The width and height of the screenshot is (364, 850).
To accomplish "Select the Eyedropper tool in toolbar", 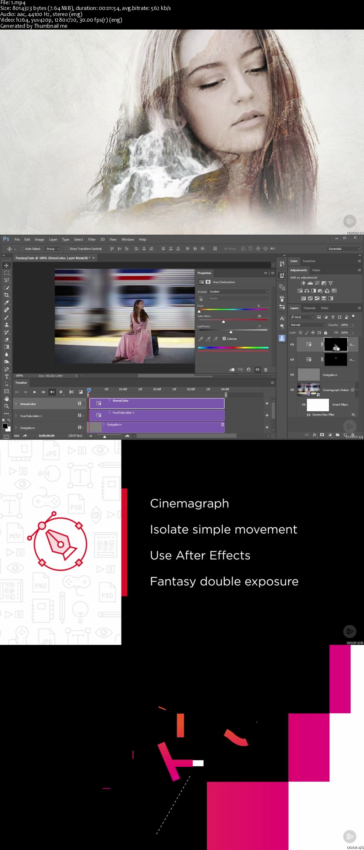I will tap(6, 303).
